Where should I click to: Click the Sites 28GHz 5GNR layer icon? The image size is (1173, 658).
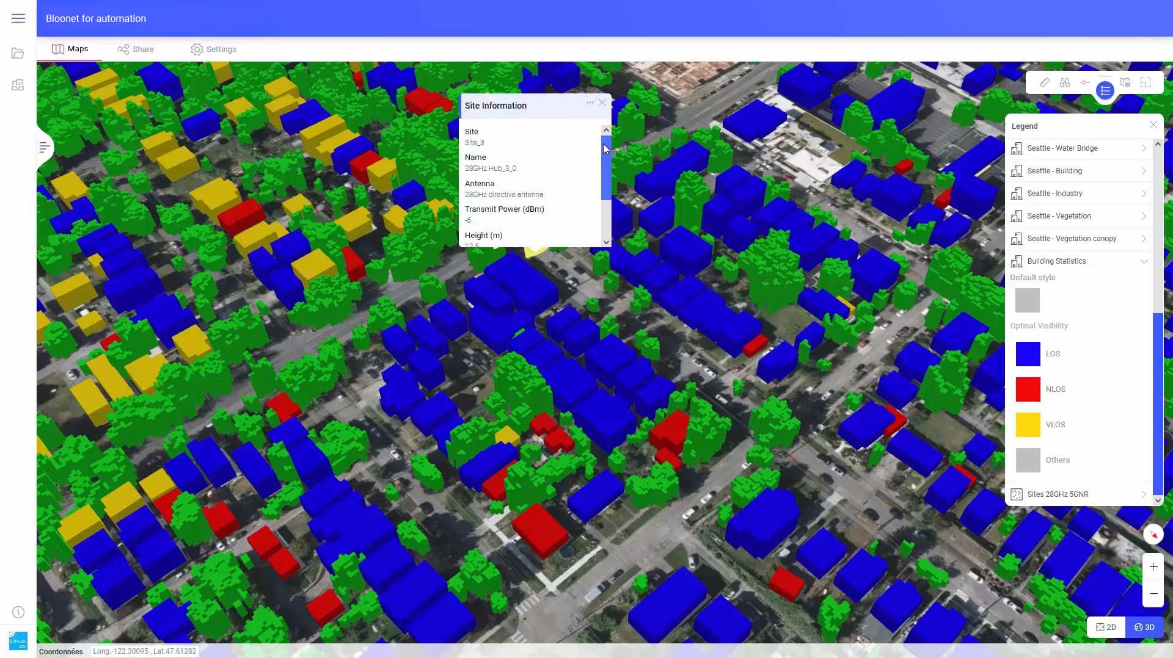(1017, 494)
